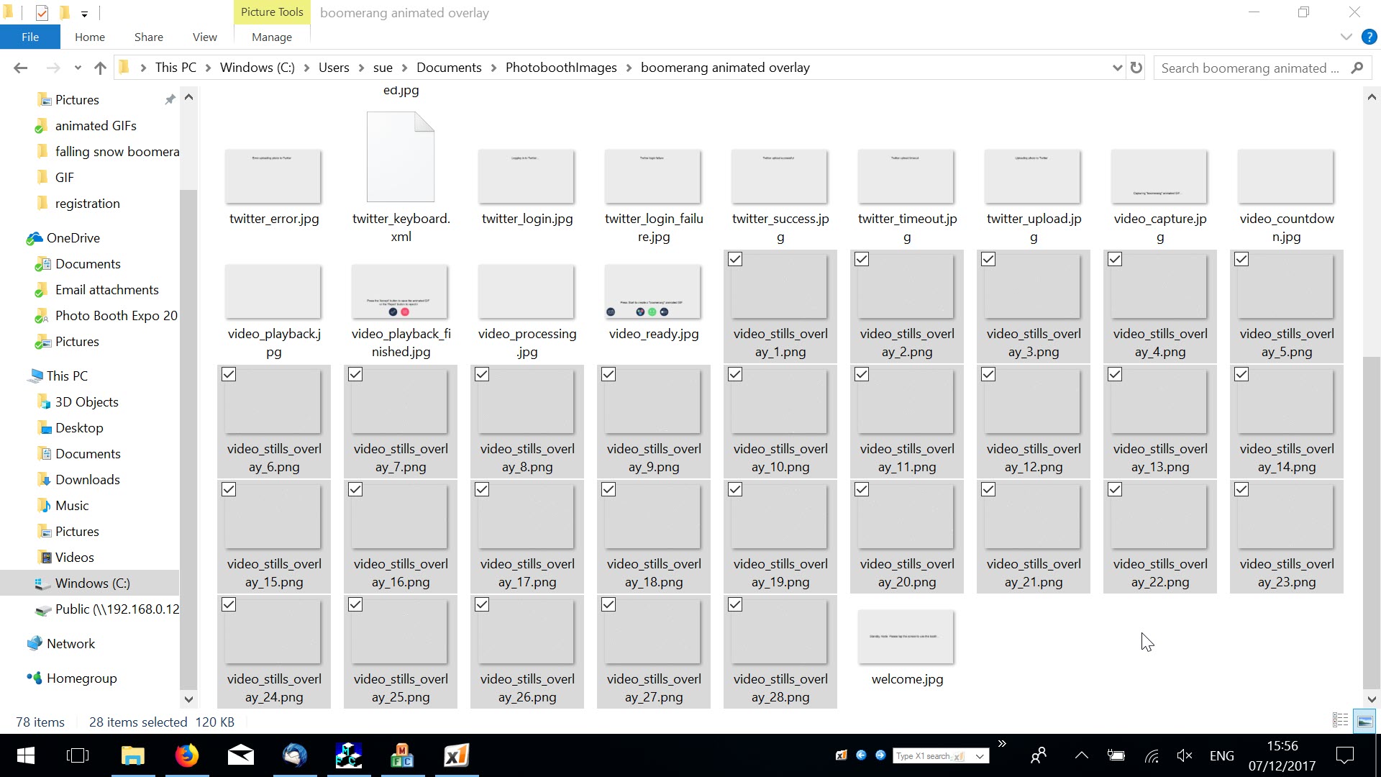Open the Mail app from the taskbar
Screen dimensions: 1381x777
(241, 755)
